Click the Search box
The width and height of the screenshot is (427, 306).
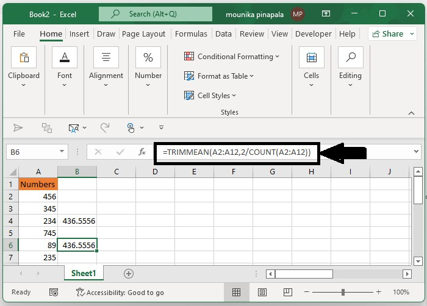pyautogui.click(x=155, y=14)
